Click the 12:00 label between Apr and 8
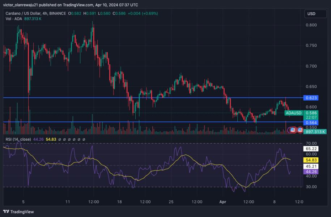331x217 pixels. pyautogui.click(x=249, y=202)
